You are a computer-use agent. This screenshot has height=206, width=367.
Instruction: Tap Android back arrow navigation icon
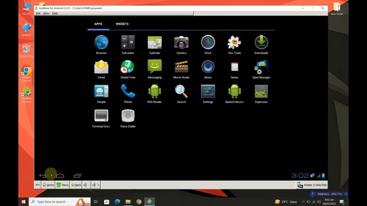click(43, 176)
